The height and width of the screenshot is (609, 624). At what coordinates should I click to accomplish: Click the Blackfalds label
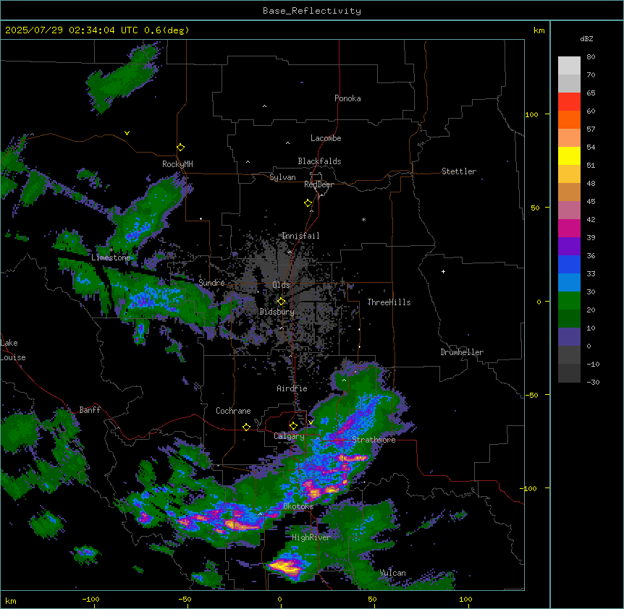[319, 161]
